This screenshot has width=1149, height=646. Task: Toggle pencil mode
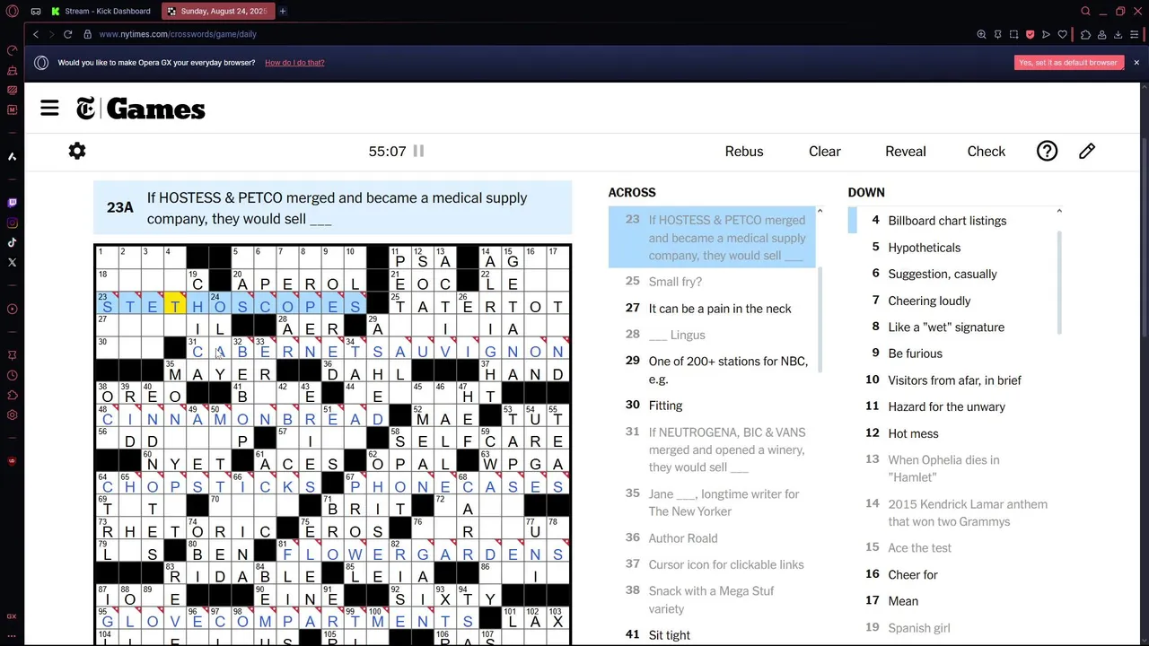(x=1087, y=151)
